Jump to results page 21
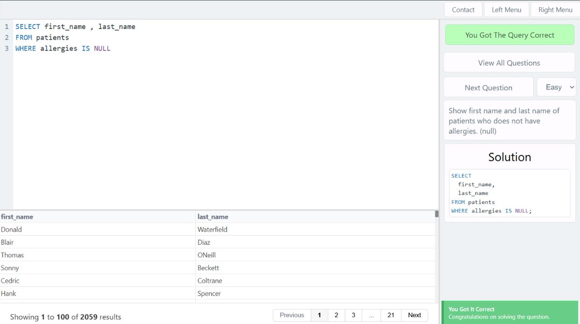 391,315
